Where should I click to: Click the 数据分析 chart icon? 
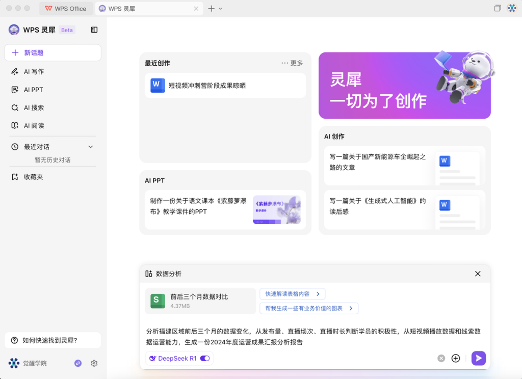coord(149,274)
